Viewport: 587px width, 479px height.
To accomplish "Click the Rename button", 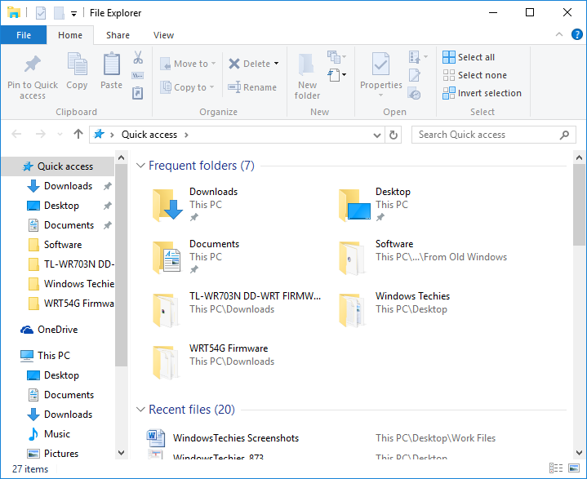I will click(252, 87).
